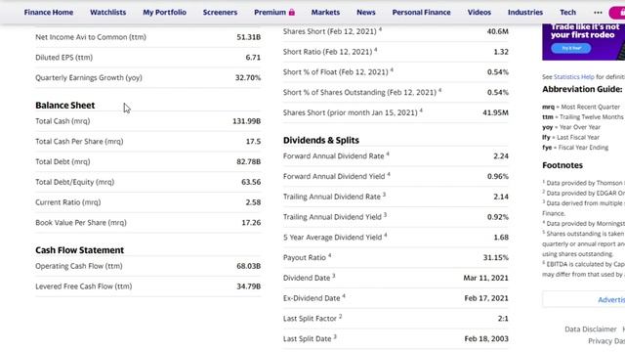Select the 0.92% trailing dividend yield
This screenshot has width=625, height=352.
(498, 217)
